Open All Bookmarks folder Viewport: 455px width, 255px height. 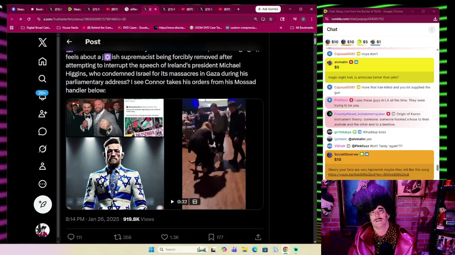(302, 28)
